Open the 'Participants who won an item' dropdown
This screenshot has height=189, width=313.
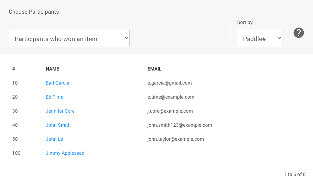(x=69, y=38)
